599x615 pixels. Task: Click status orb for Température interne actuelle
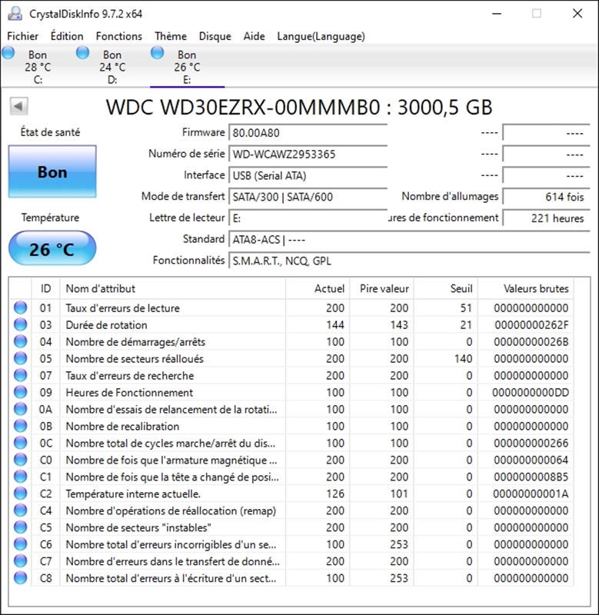20,494
